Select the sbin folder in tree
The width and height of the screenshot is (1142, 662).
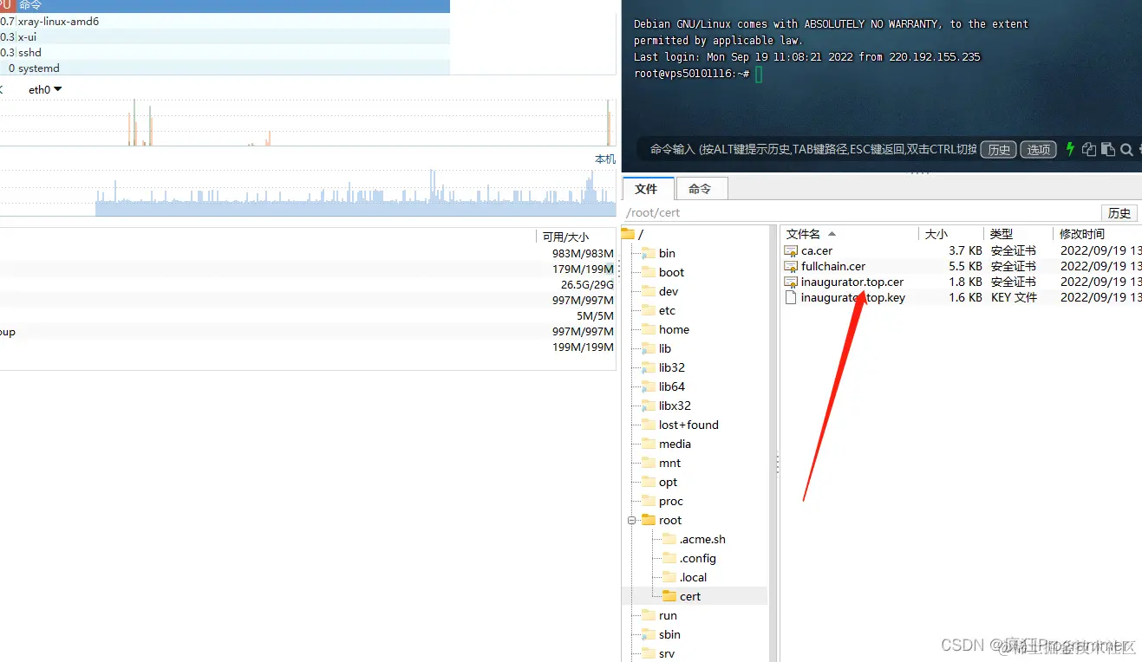pyautogui.click(x=669, y=634)
